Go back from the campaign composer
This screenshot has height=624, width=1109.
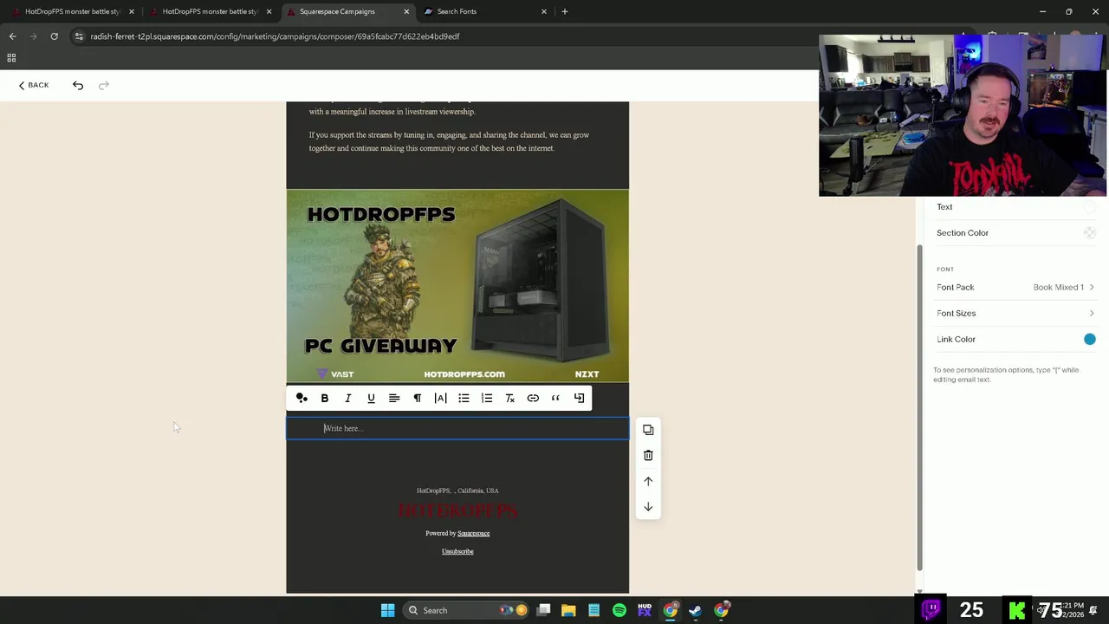(34, 85)
